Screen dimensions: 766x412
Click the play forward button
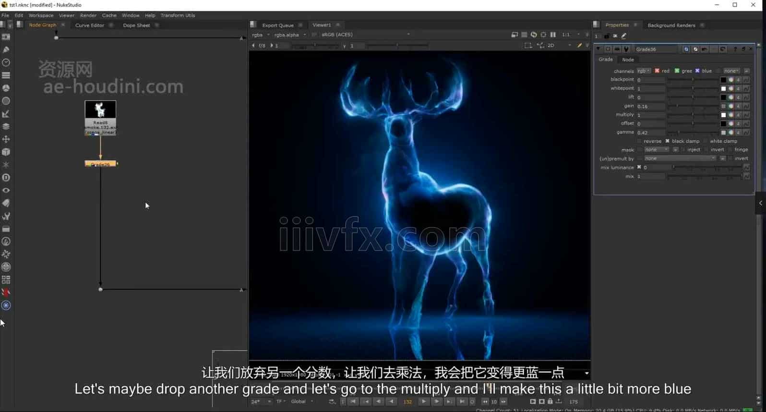[x=423, y=401]
